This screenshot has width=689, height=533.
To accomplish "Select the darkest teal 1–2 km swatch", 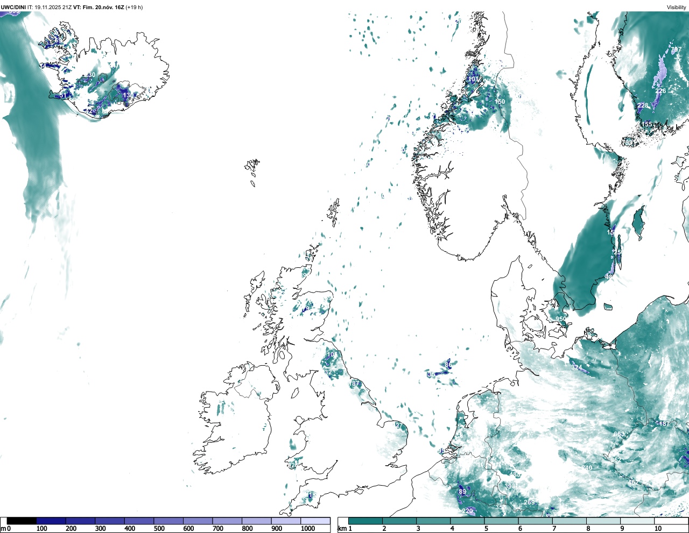I will click(365, 521).
